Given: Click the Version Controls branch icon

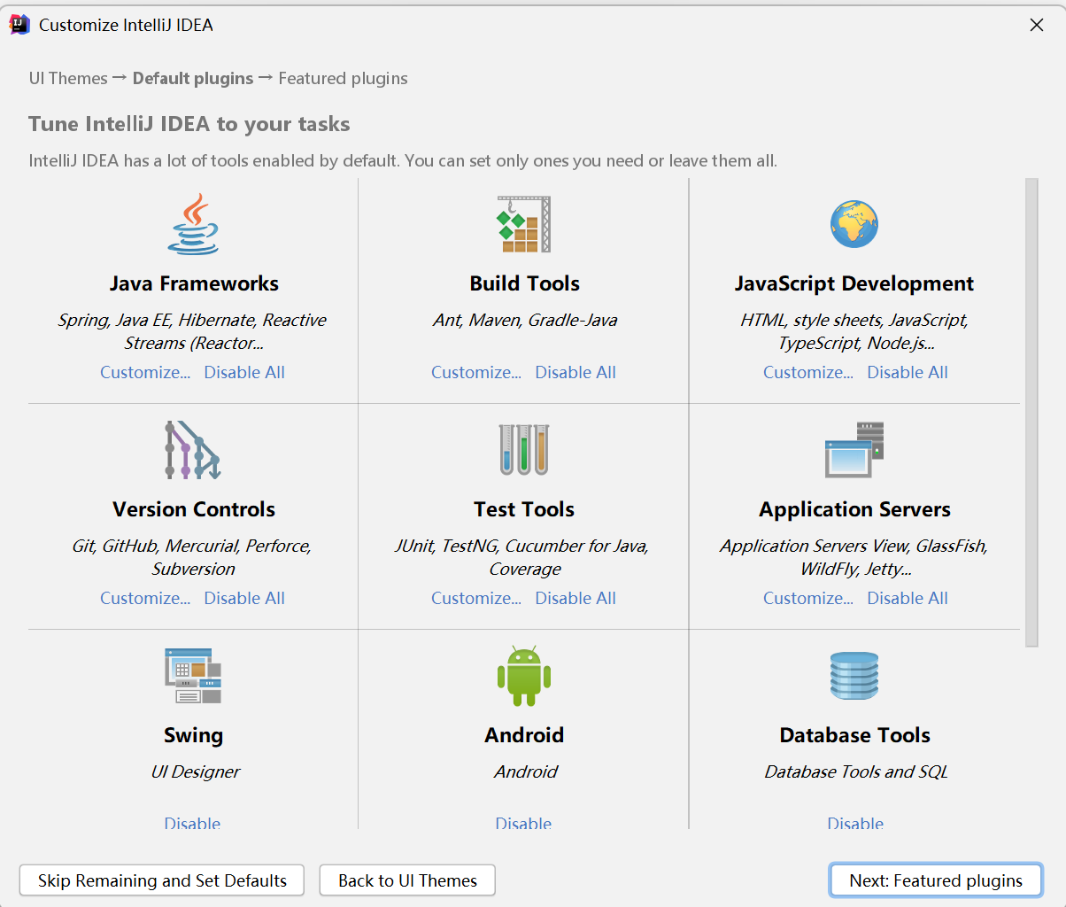Looking at the screenshot, I should click(x=193, y=450).
